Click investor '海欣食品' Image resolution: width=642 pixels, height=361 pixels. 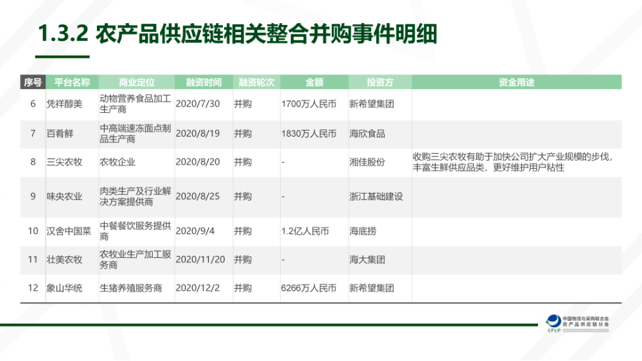pyautogui.click(x=367, y=133)
